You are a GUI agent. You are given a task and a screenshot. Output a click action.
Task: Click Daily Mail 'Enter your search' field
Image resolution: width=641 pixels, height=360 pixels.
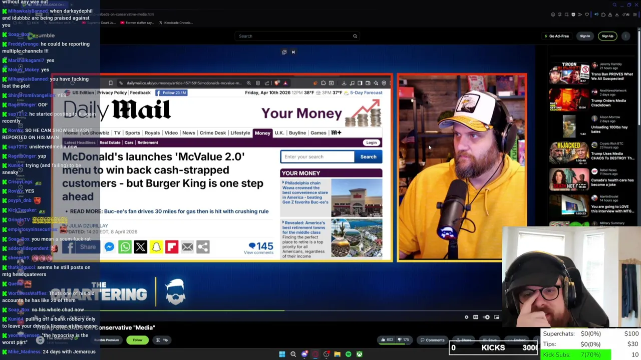[317, 157]
